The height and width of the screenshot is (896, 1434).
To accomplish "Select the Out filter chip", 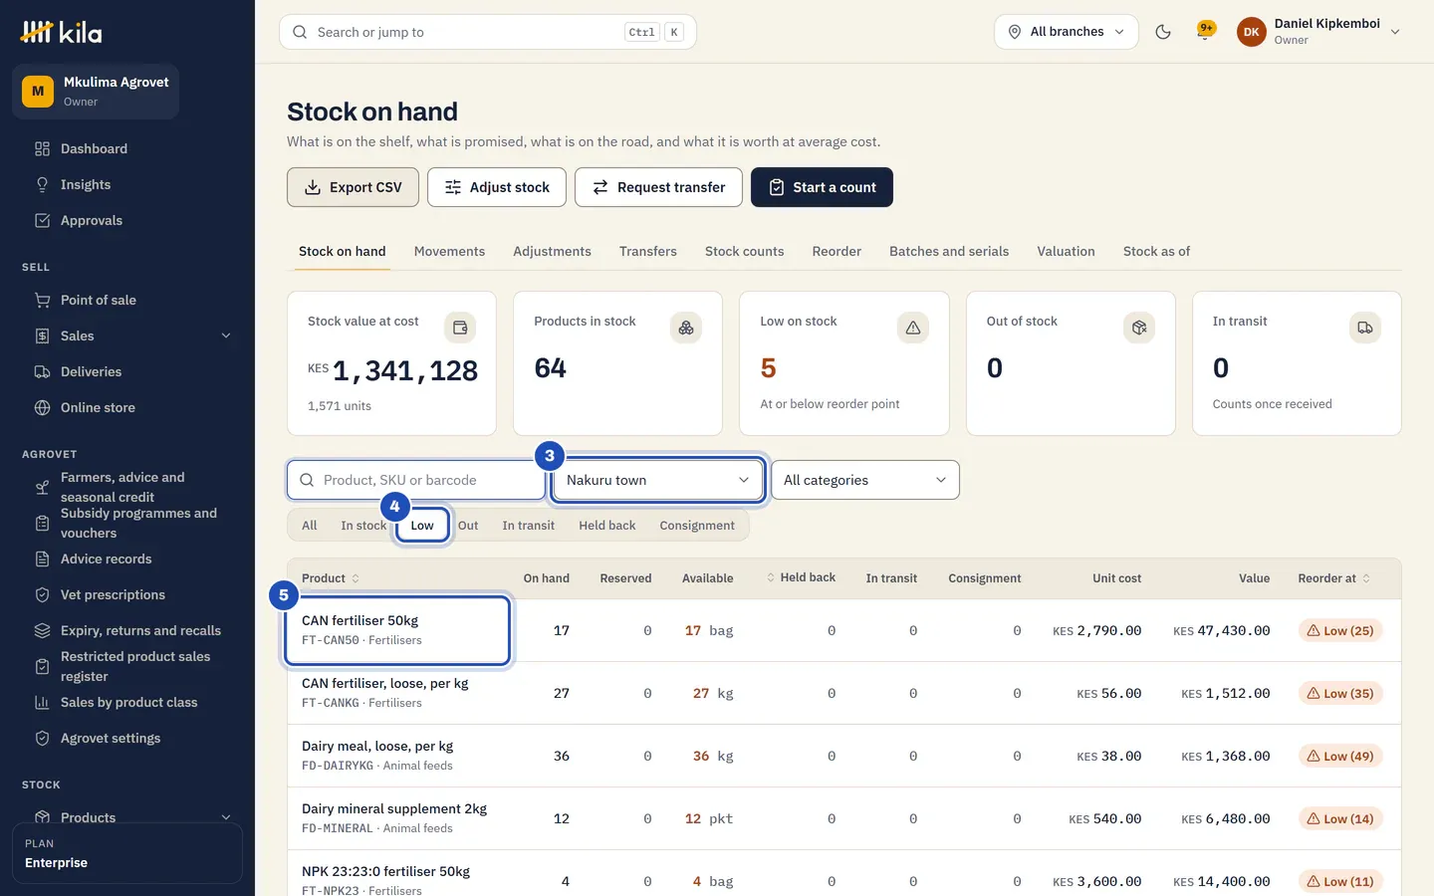I will 468,526.
